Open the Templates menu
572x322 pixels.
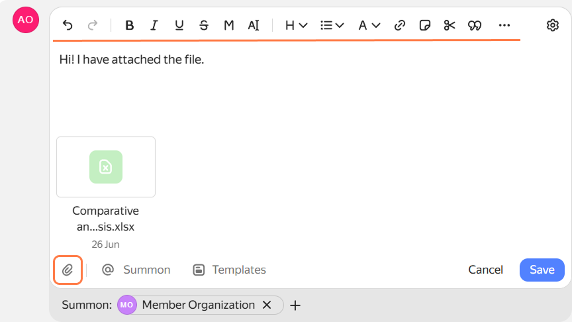click(x=230, y=270)
